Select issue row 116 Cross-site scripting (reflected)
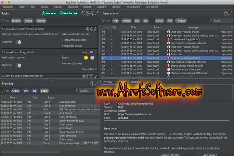This screenshot has width=234, height=156. tap(167, 39)
